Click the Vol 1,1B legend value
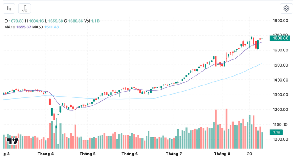Screen dimensions: 293x159 pos(92,21)
